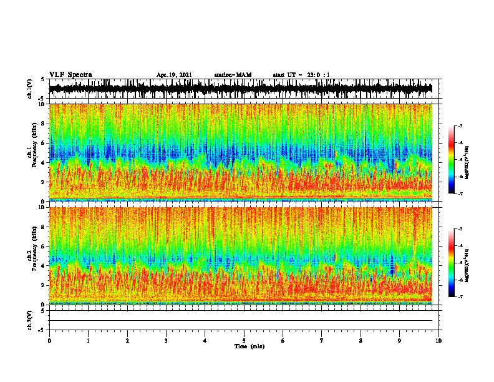Click the "-7" label on ch.1 colorbar

[460, 193]
